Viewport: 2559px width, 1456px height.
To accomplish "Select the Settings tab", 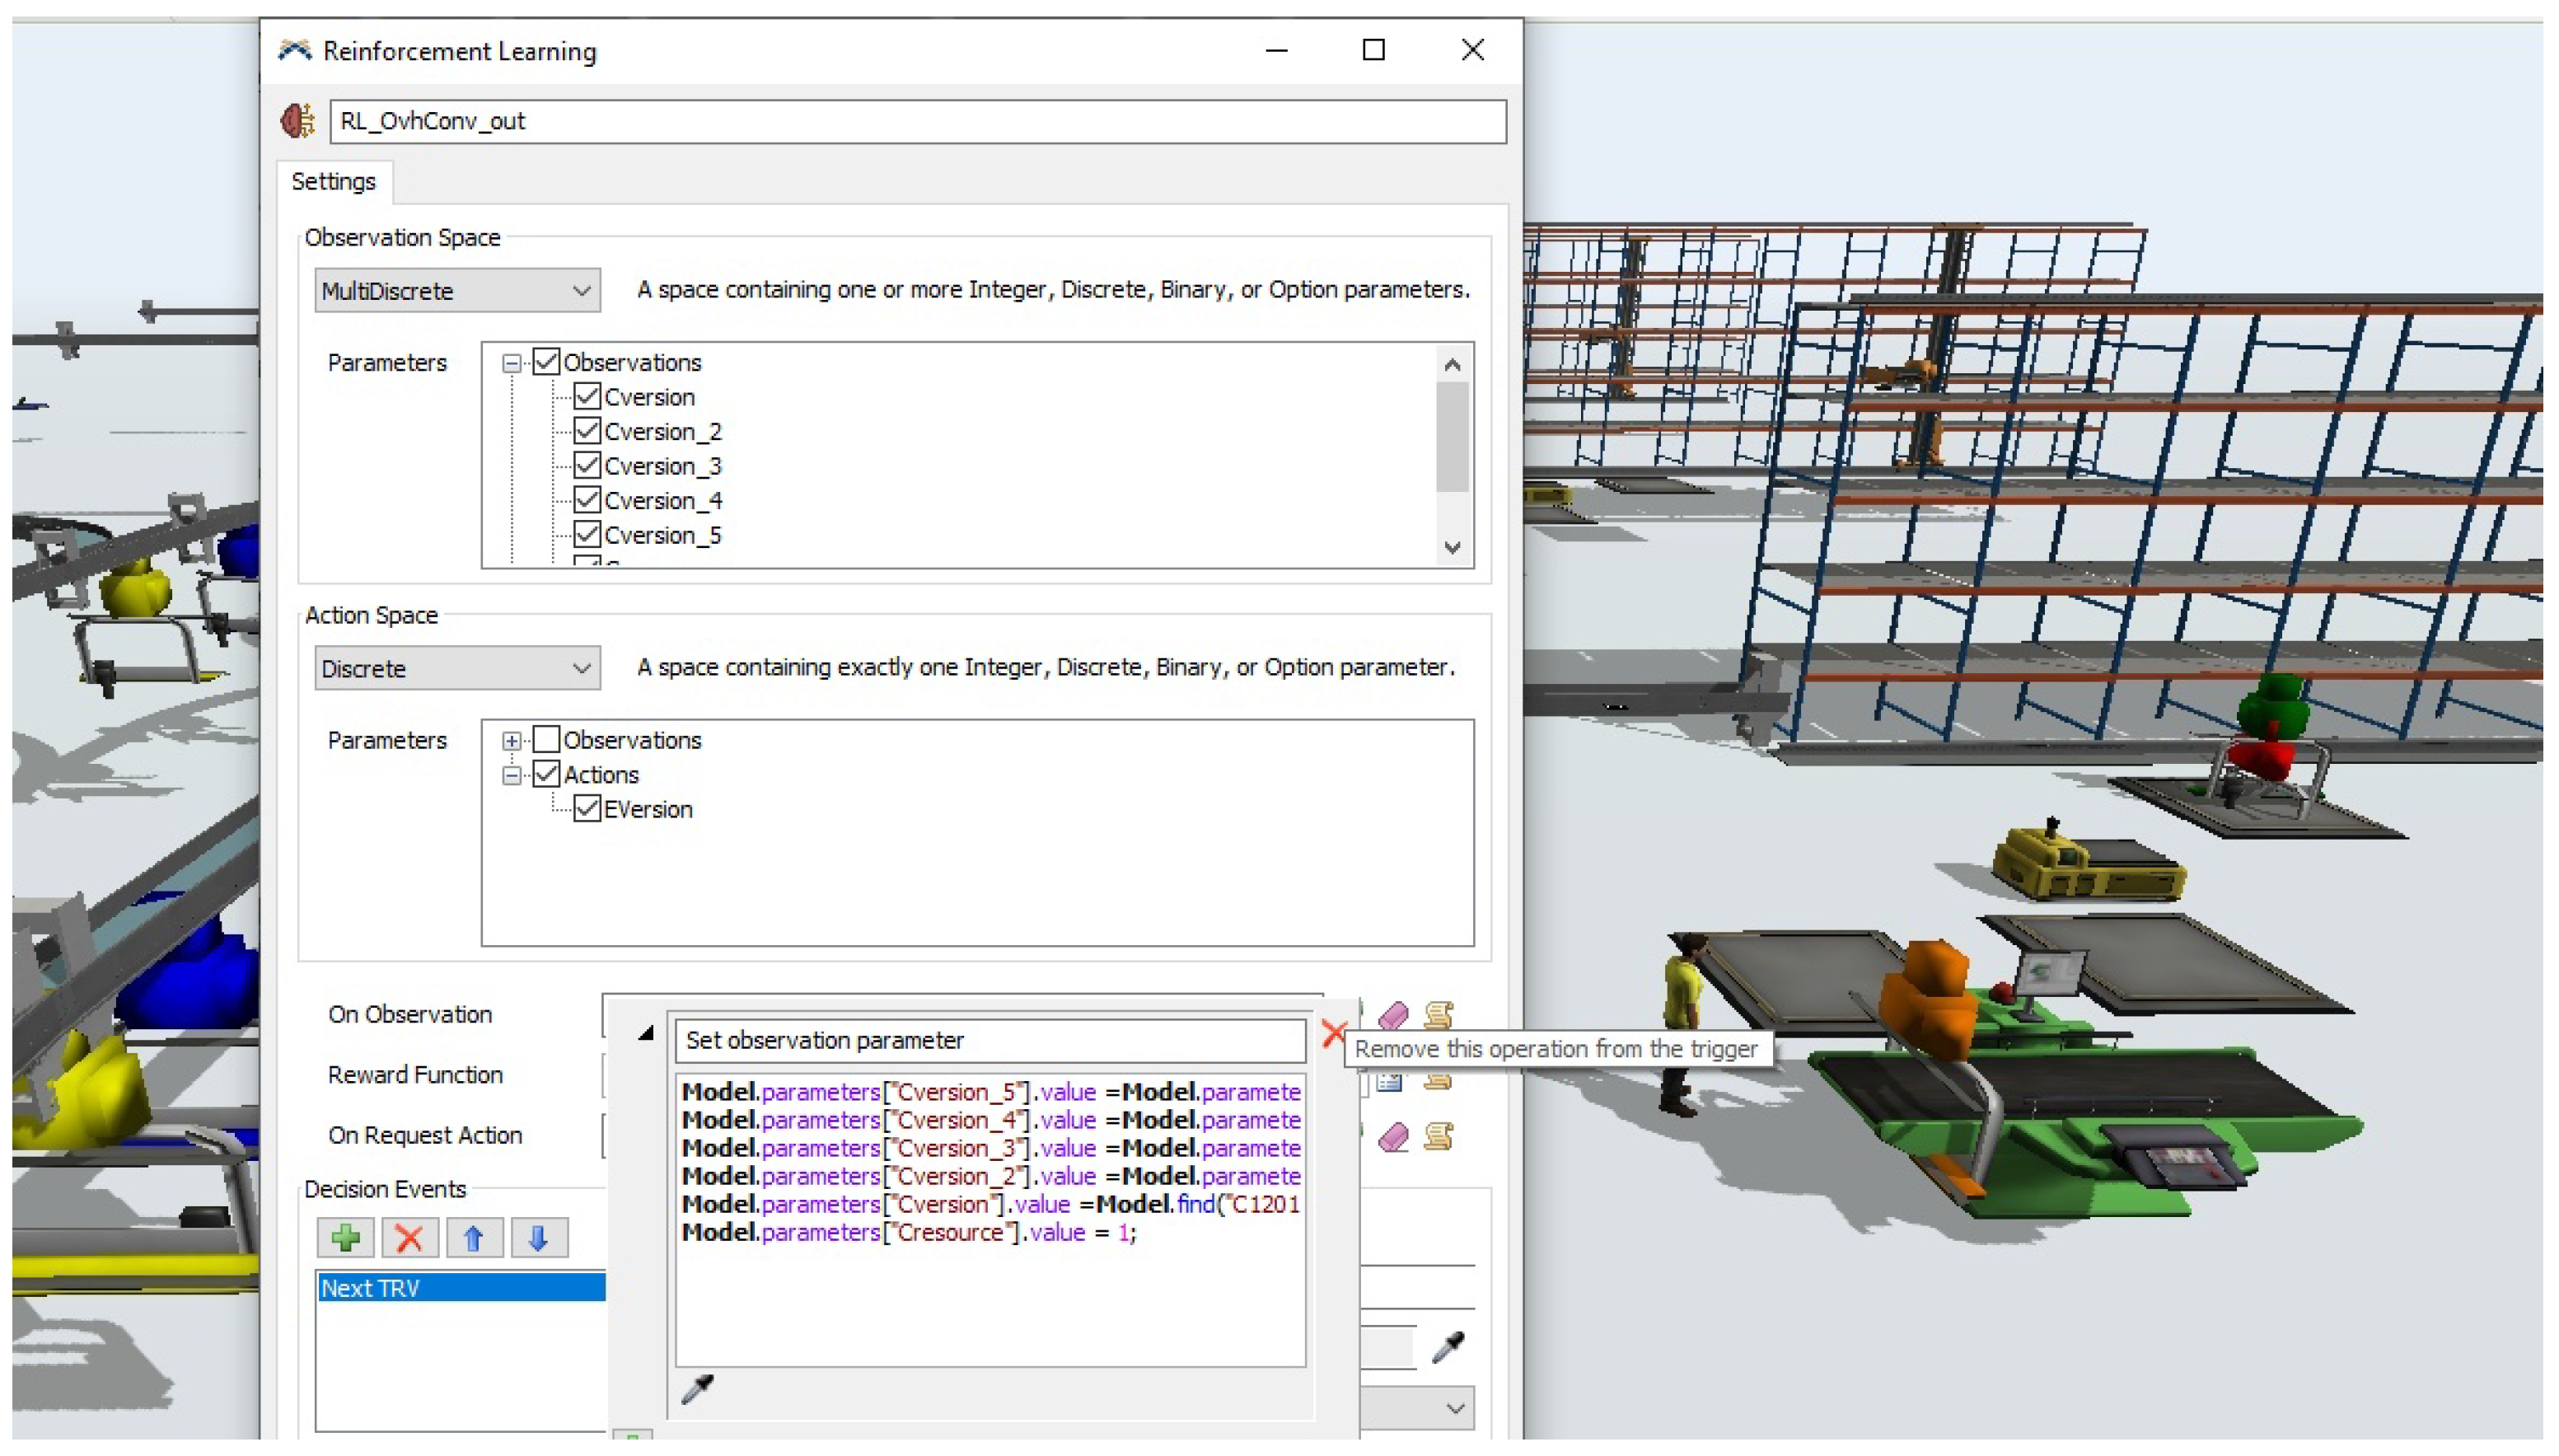I will pos(333,182).
